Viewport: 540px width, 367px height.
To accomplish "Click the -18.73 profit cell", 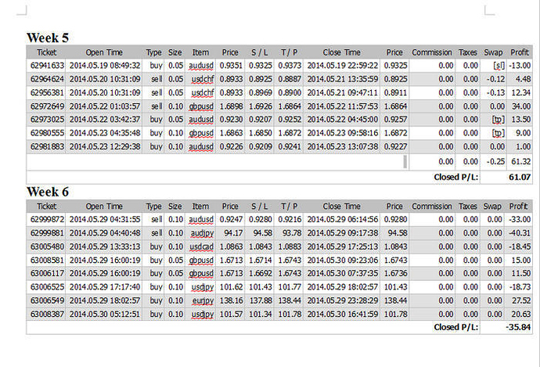I will click(x=520, y=286).
